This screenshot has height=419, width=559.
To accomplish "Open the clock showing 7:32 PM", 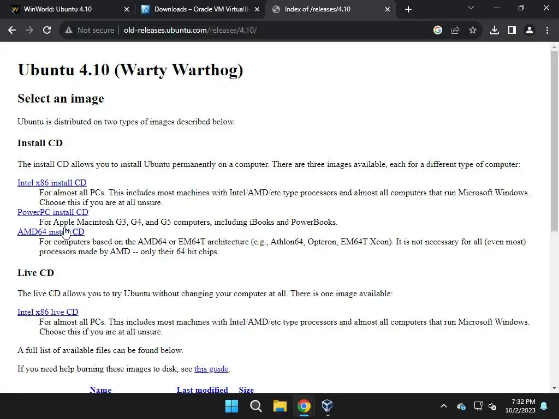I will click(520, 406).
